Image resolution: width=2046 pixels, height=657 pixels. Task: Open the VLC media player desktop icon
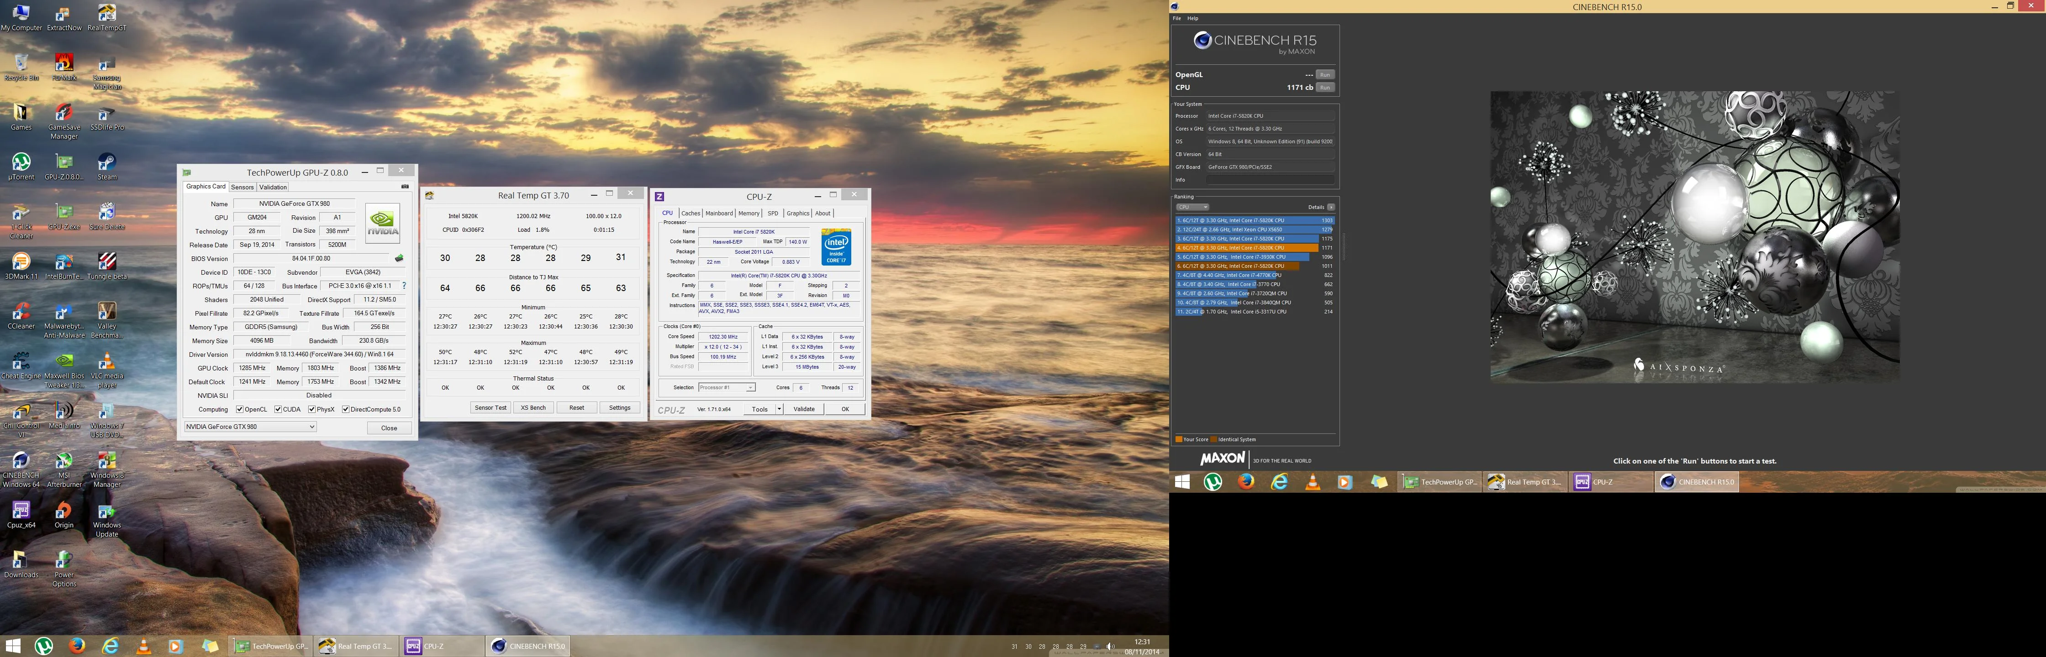[107, 370]
